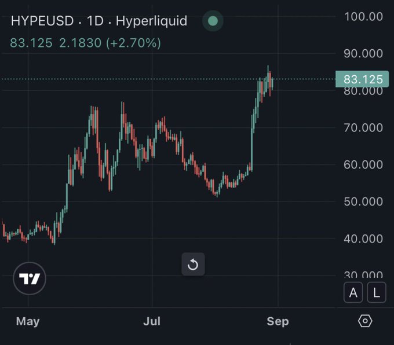Reset the chart view with the undo arrow
This screenshot has height=345, width=394.
193,264
